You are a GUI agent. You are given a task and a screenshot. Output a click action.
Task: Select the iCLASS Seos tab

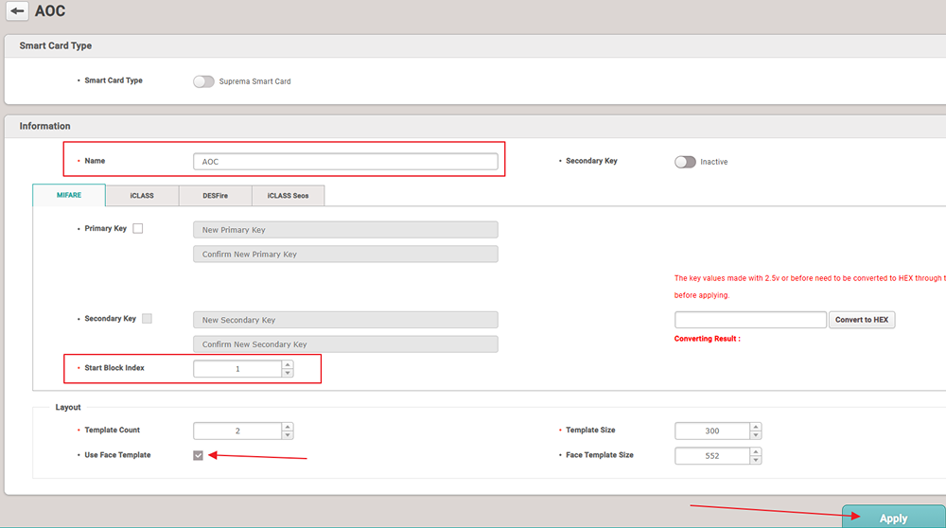(x=288, y=196)
